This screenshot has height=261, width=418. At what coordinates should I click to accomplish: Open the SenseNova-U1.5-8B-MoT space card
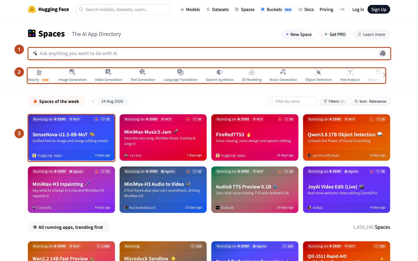71,137
